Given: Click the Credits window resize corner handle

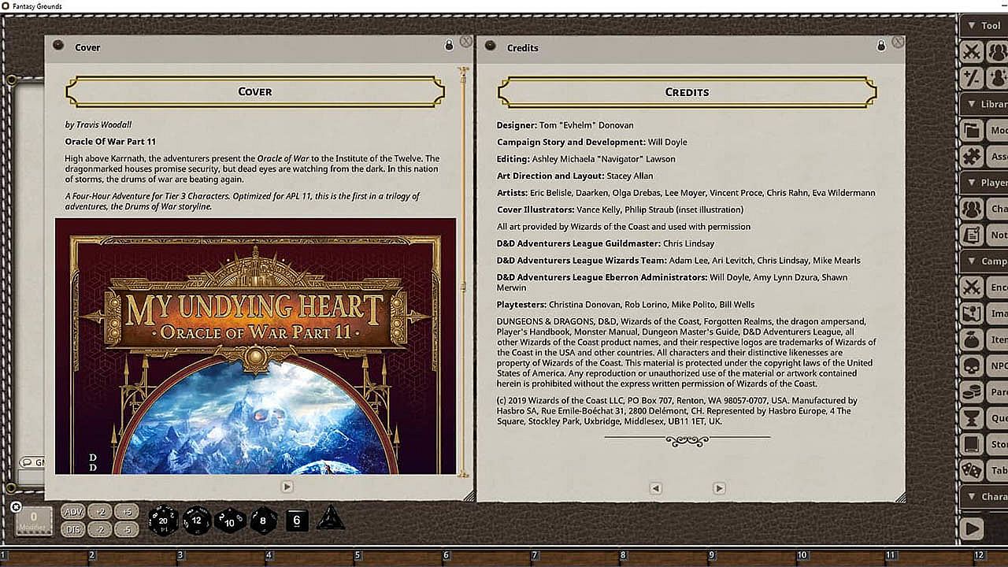Looking at the screenshot, I should [x=900, y=497].
